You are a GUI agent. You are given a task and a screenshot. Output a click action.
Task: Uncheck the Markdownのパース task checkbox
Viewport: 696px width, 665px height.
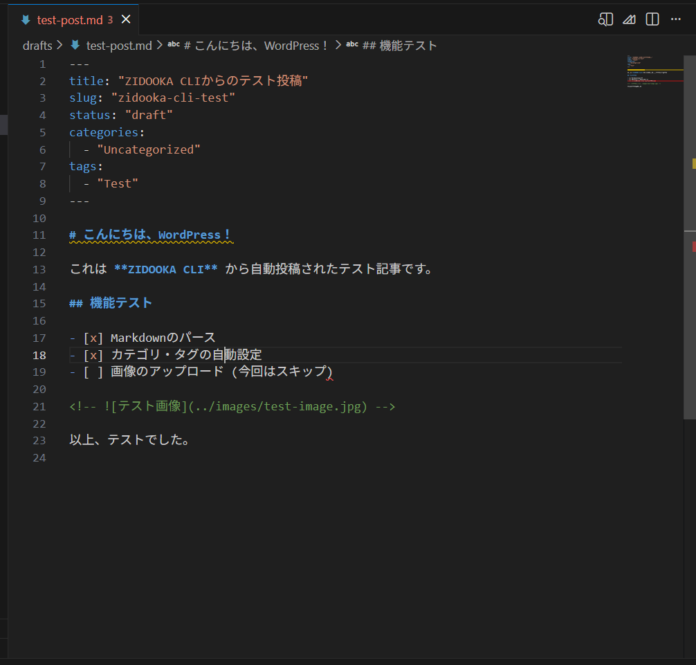93,338
